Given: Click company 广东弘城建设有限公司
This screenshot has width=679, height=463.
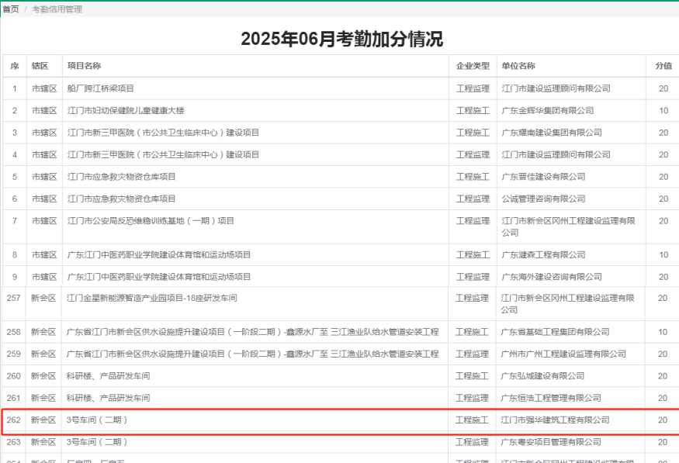Looking at the screenshot, I should 543,376.
